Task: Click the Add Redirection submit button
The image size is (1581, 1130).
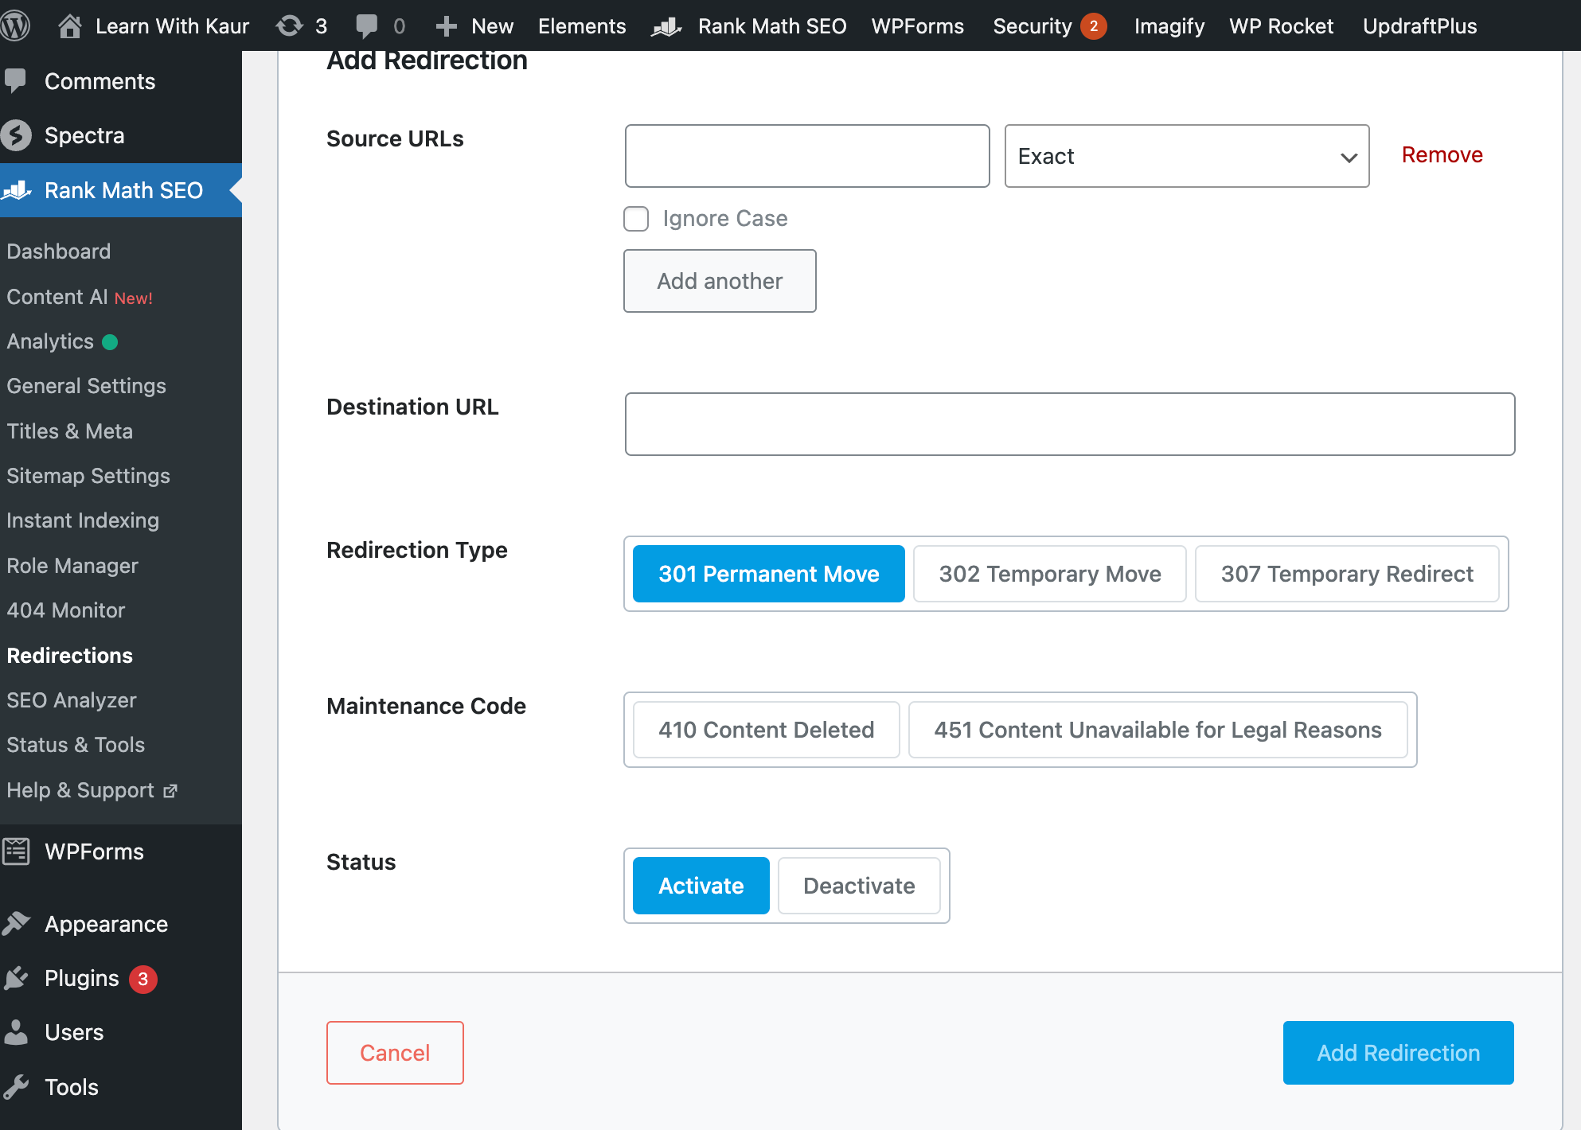Action: point(1398,1052)
